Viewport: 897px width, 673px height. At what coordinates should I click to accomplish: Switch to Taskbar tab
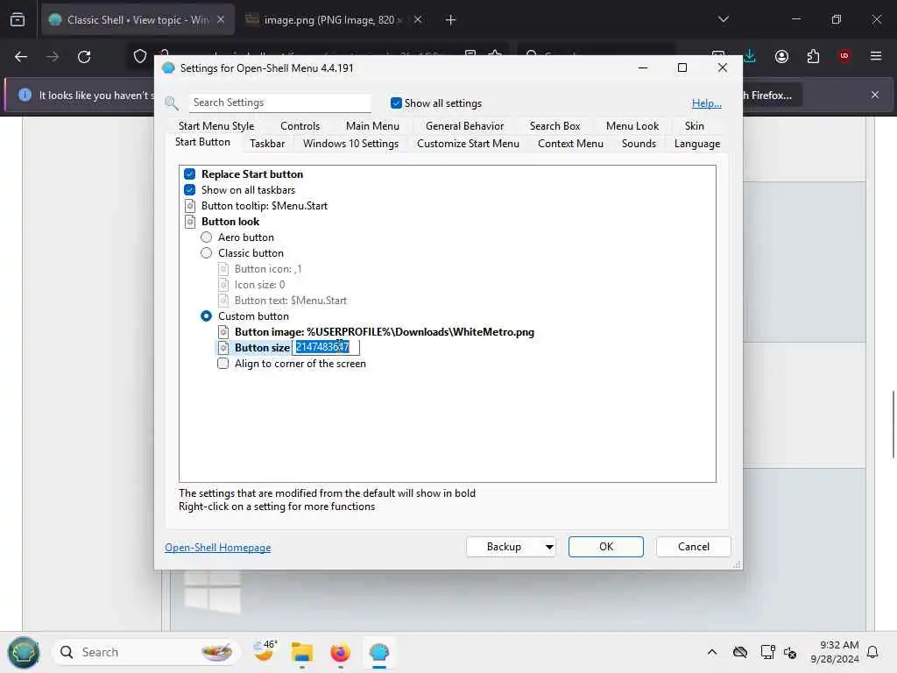coord(267,144)
